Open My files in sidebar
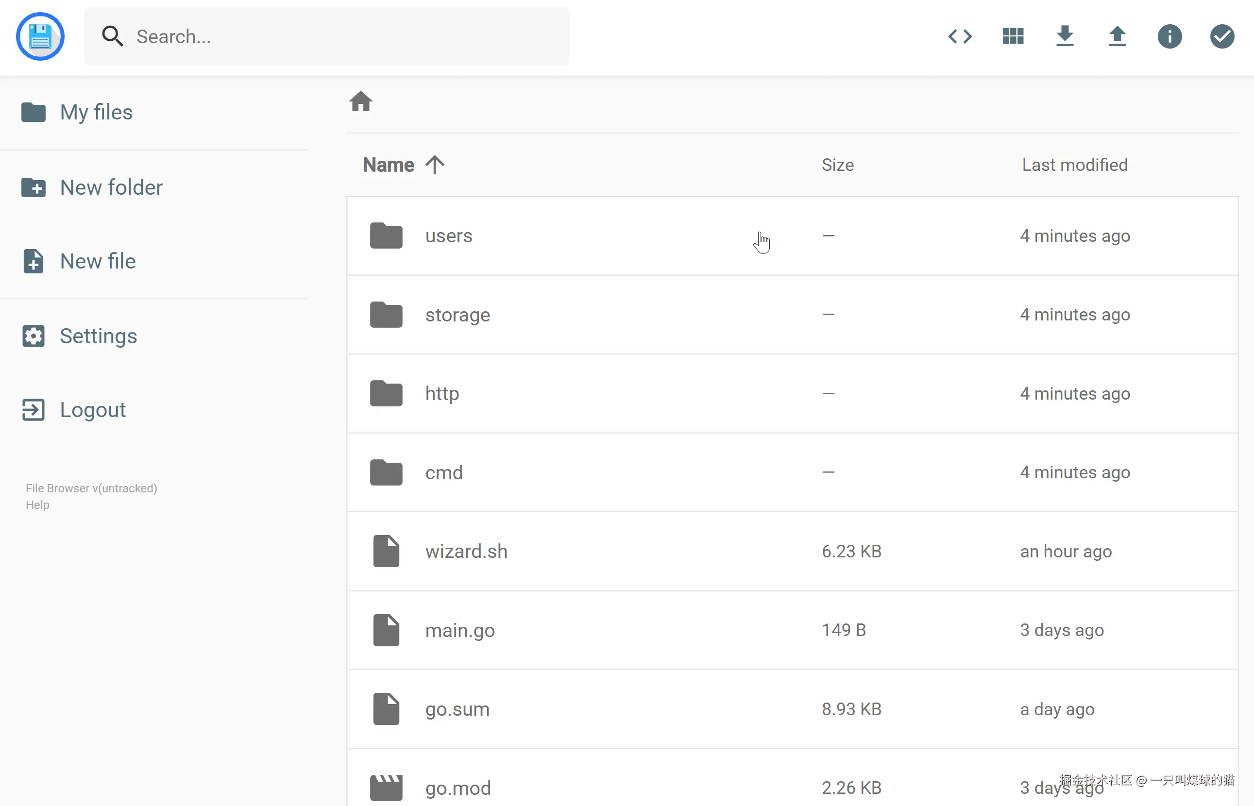Screen dimensions: 1254x806 (x=96, y=112)
